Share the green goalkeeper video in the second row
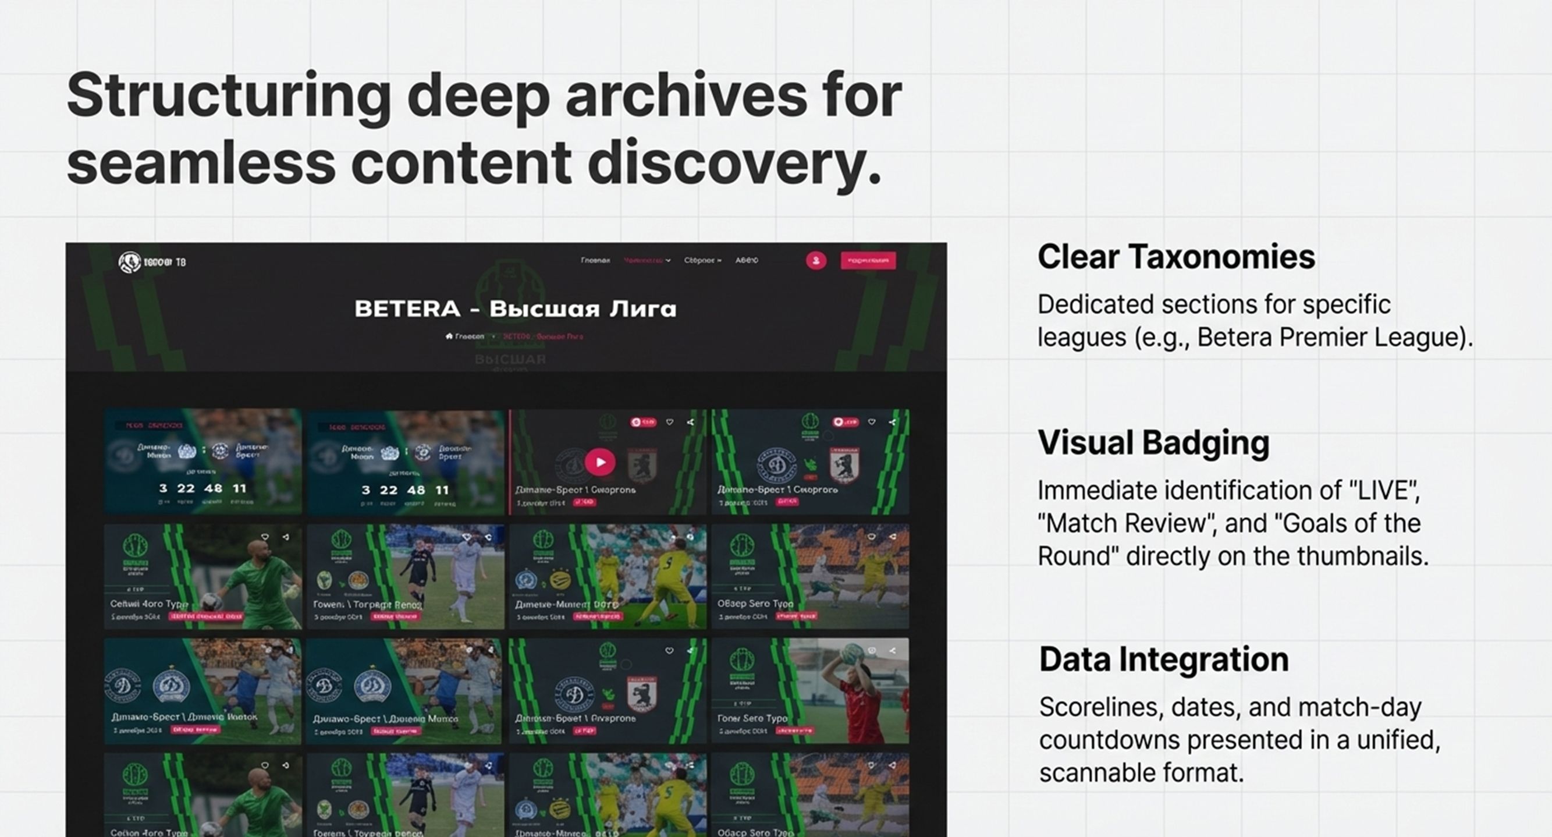 pos(286,536)
